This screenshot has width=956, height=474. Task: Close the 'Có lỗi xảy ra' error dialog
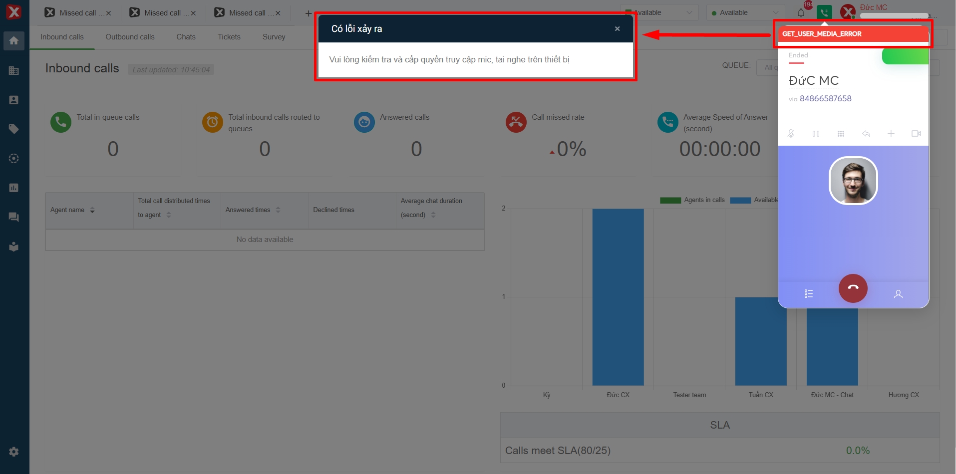(x=617, y=29)
